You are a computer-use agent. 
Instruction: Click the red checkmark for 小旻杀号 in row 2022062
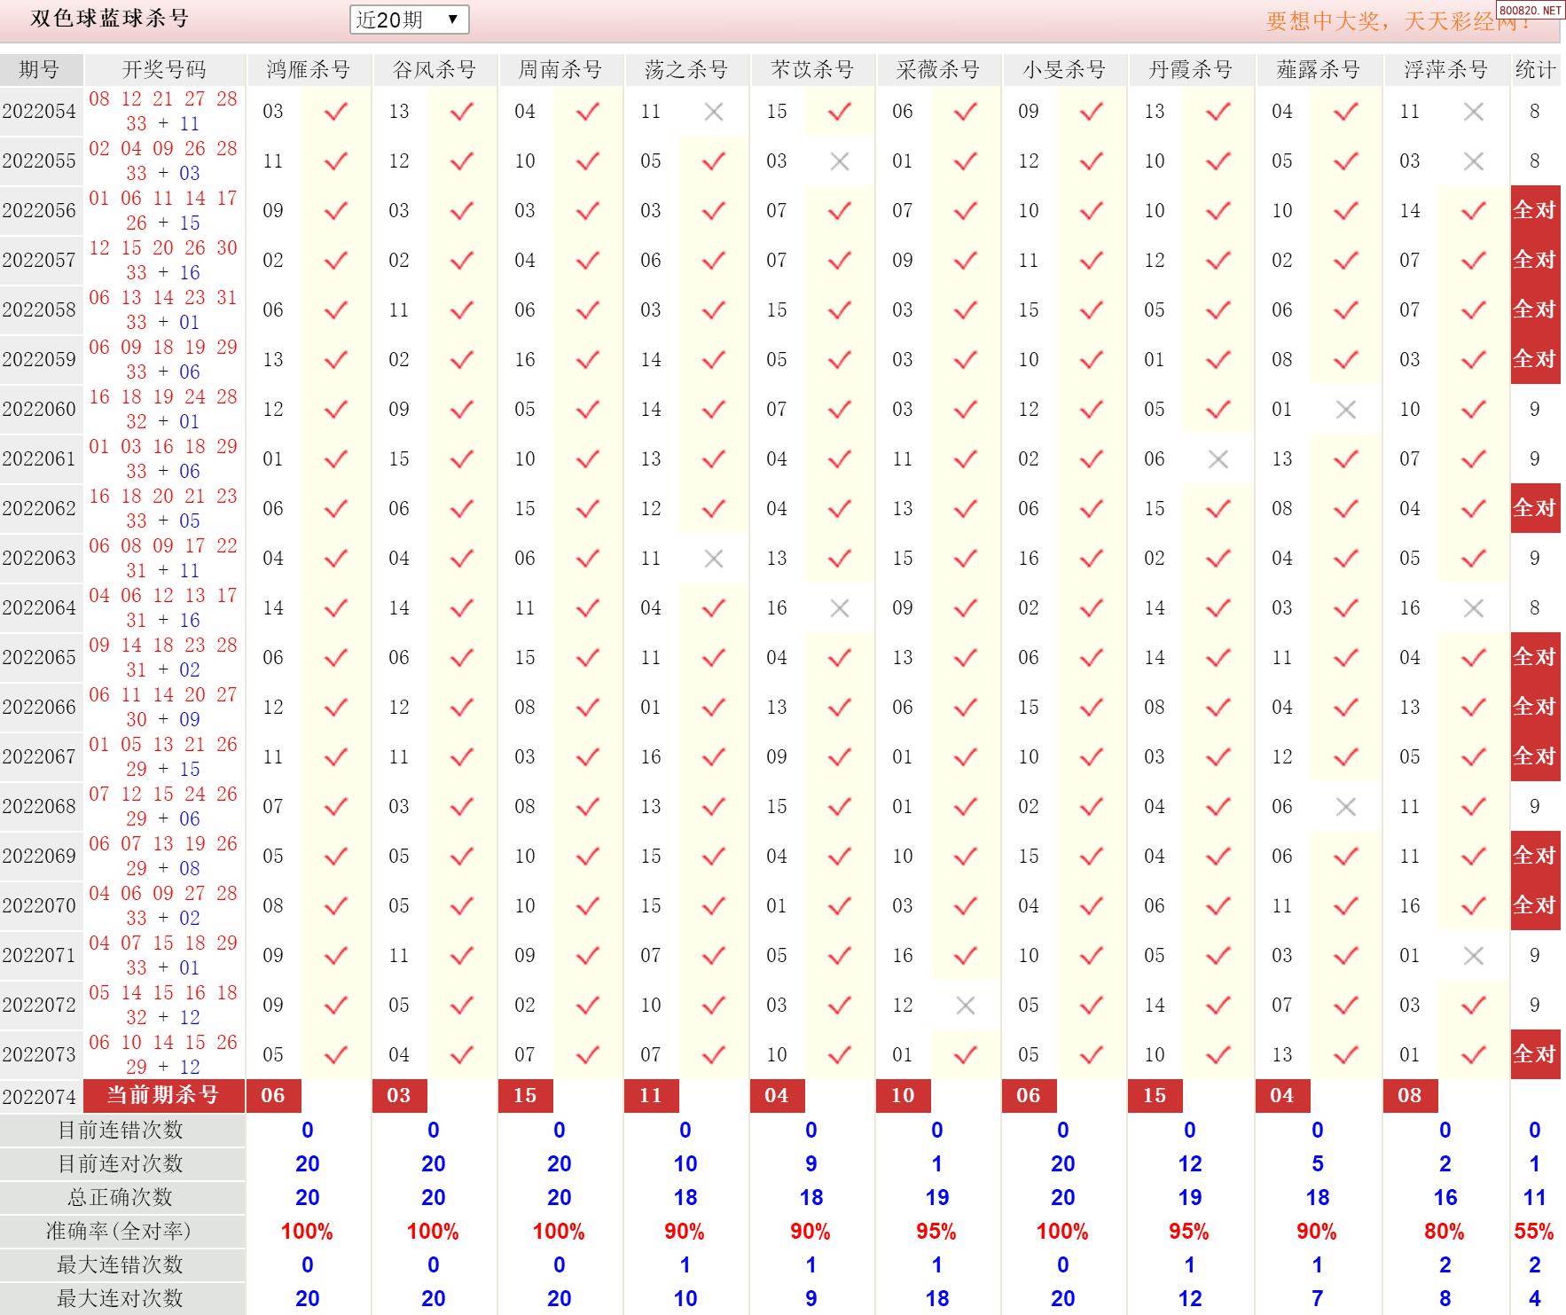(1092, 508)
